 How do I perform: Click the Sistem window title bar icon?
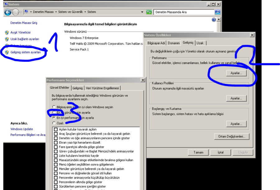tap(6, 4)
